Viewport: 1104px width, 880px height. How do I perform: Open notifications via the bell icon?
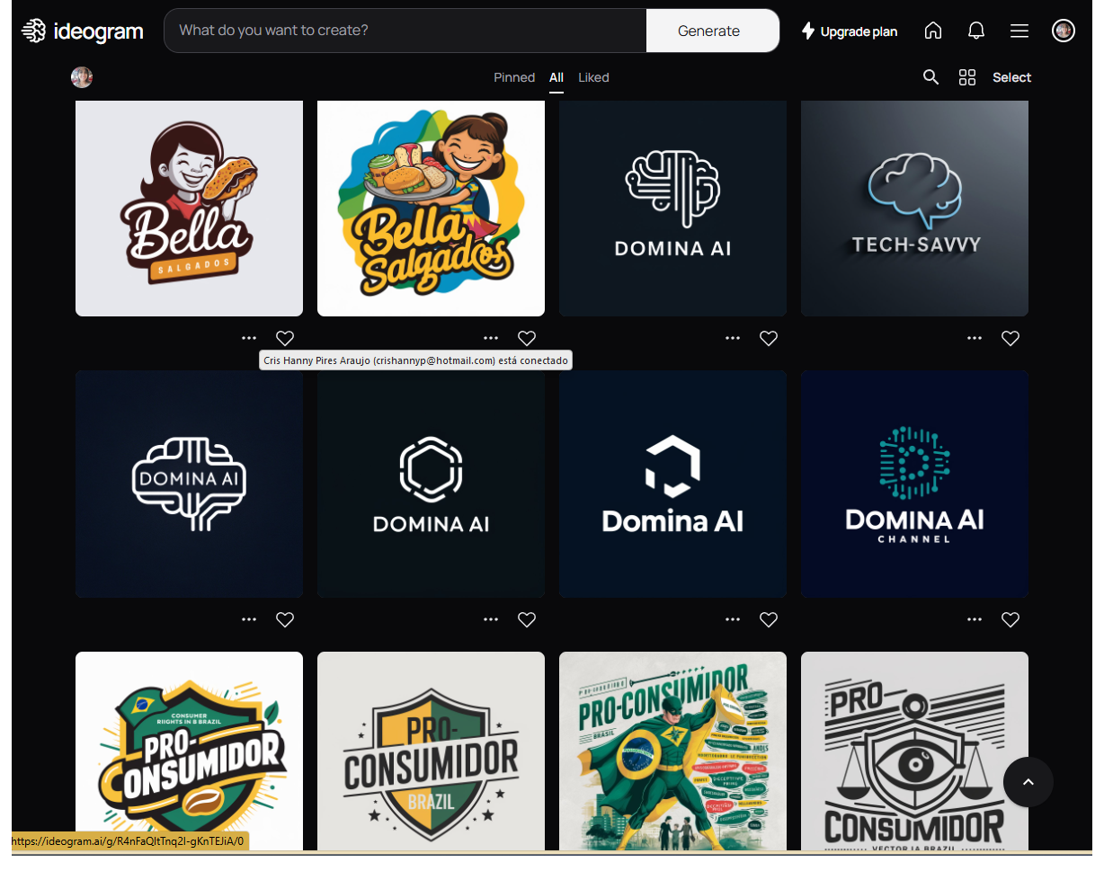tap(976, 30)
